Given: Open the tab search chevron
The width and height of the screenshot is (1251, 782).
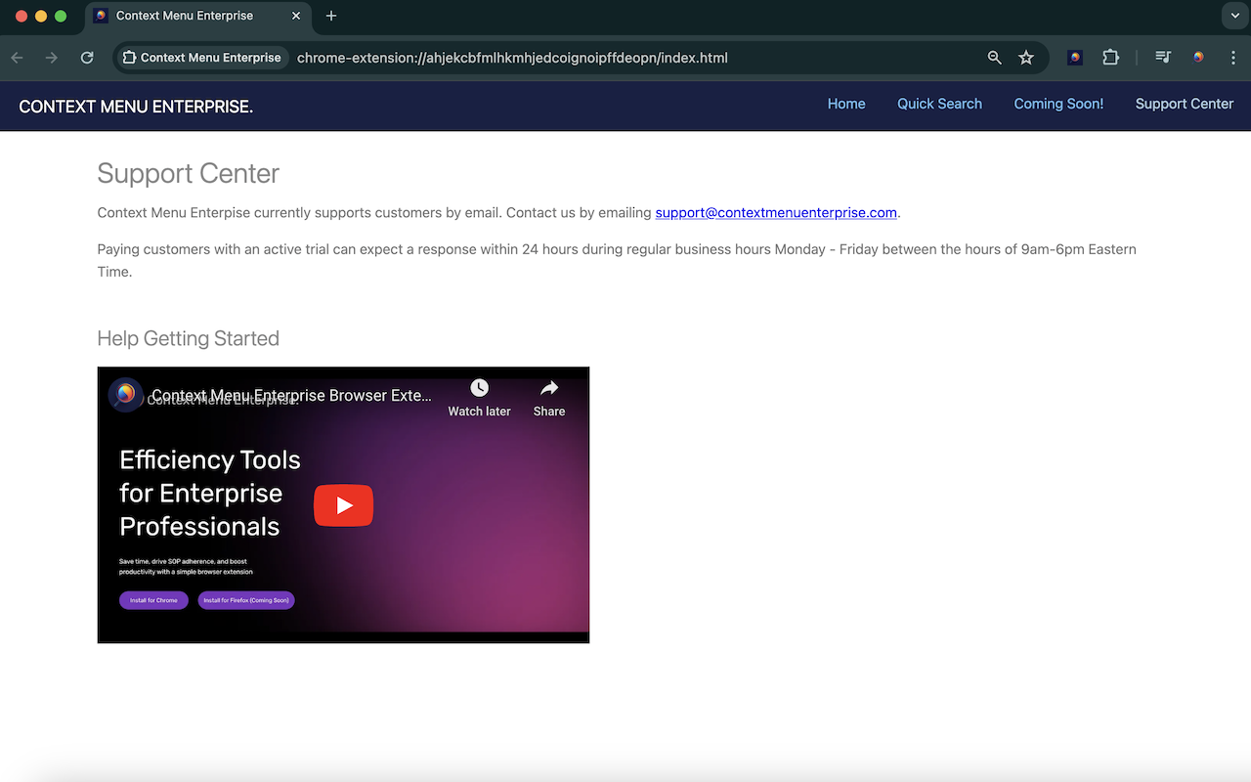Looking at the screenshot, I should (1233, 16).
